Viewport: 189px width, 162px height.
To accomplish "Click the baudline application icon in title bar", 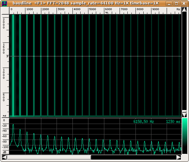I will pos(4,3).
